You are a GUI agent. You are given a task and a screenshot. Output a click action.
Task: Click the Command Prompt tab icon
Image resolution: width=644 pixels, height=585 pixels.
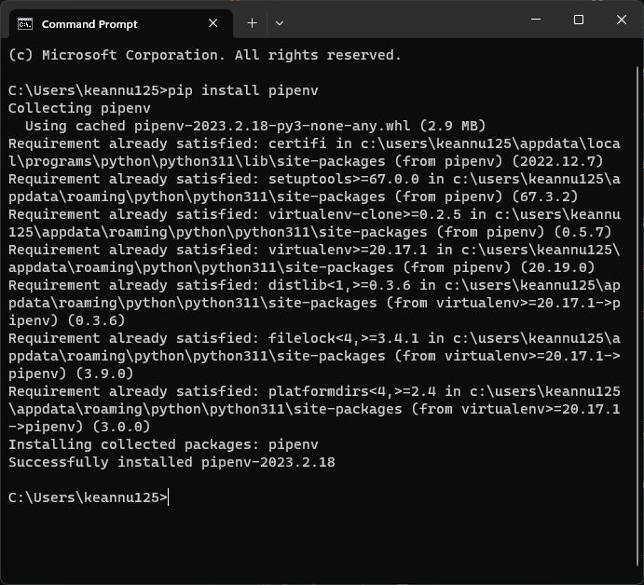(x=26, y=23)
